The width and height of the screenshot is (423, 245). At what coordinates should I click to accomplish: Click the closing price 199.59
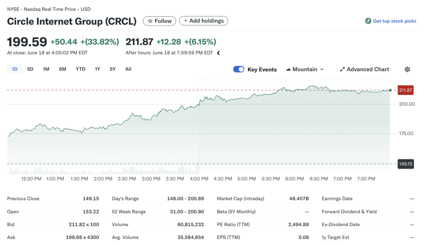click(x=27, y=42)
